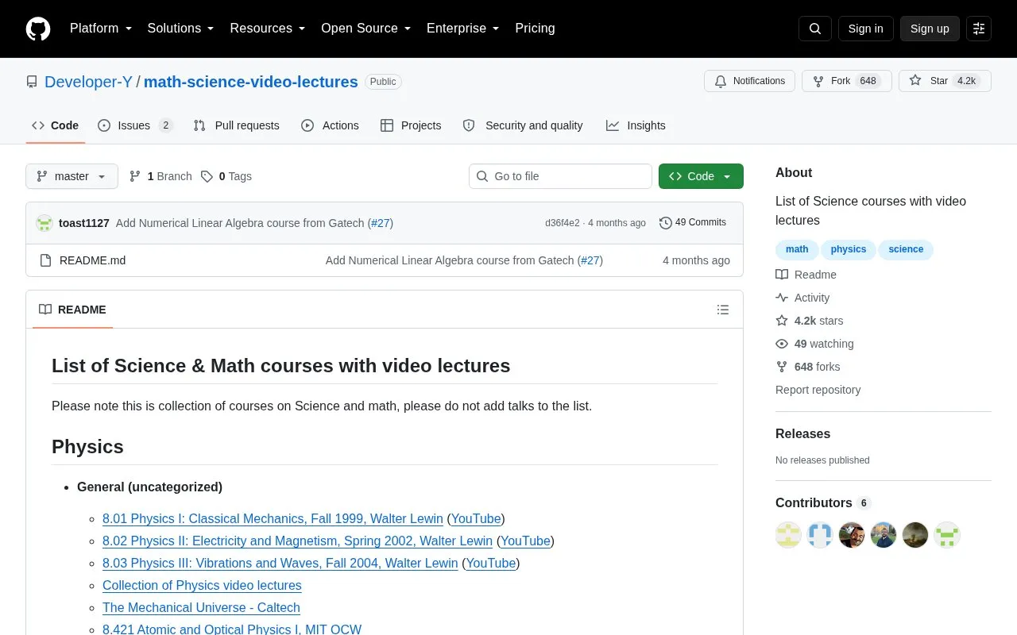Image resolution: width=1017 pixels, height=635 pixels.
Task: View 0 Tags list
Action: pyautogui.click(x=226, y=176)
